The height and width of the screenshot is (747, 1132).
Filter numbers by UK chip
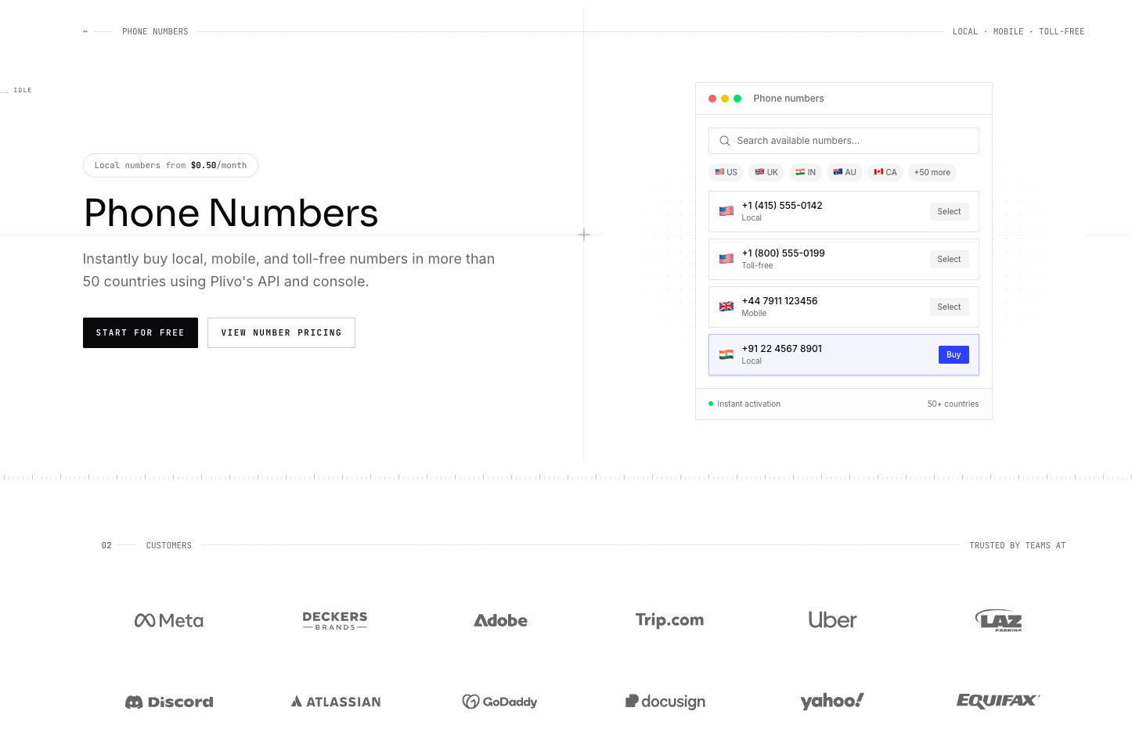tap(766, 172)
